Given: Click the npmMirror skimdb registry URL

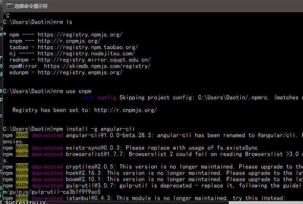Looking at the screenshot, I should pos(97,66).
